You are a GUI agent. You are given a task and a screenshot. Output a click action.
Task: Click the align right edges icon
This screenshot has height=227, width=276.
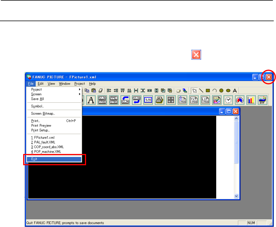[x=116, y=91]
